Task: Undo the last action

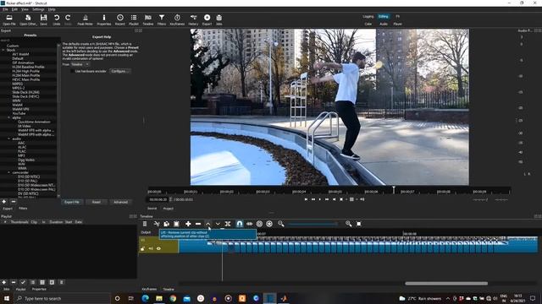Action: tap(57, 19)
